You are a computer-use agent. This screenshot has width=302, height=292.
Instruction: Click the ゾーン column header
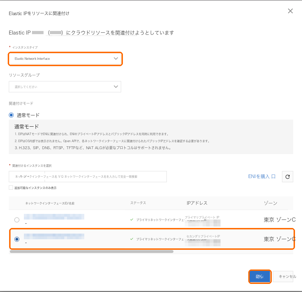click(270, 203)
